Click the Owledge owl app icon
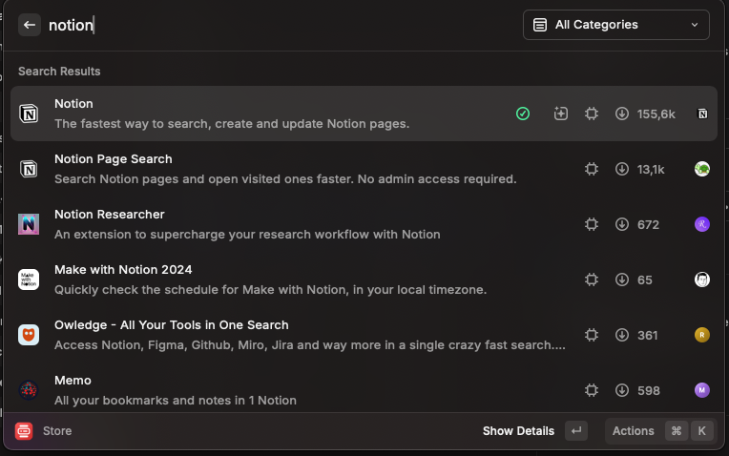 coord(29,335)
